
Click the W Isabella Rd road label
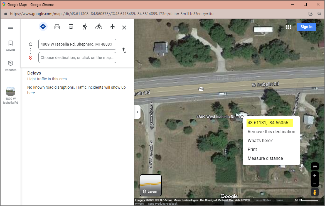click(265, 84)
